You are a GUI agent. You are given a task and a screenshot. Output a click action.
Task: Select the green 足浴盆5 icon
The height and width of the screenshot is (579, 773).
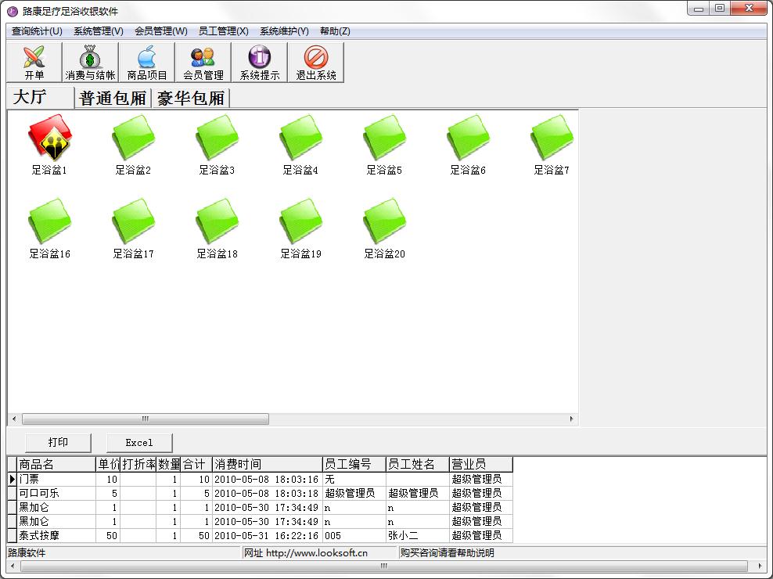point(384,138)
